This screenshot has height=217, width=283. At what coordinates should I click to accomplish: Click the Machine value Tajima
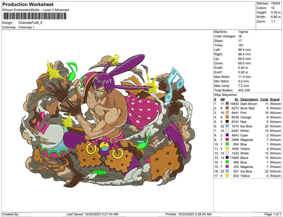[243, 32]
